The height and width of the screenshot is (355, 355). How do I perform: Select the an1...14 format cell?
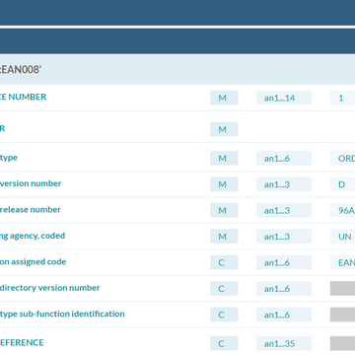click(284, 98)
